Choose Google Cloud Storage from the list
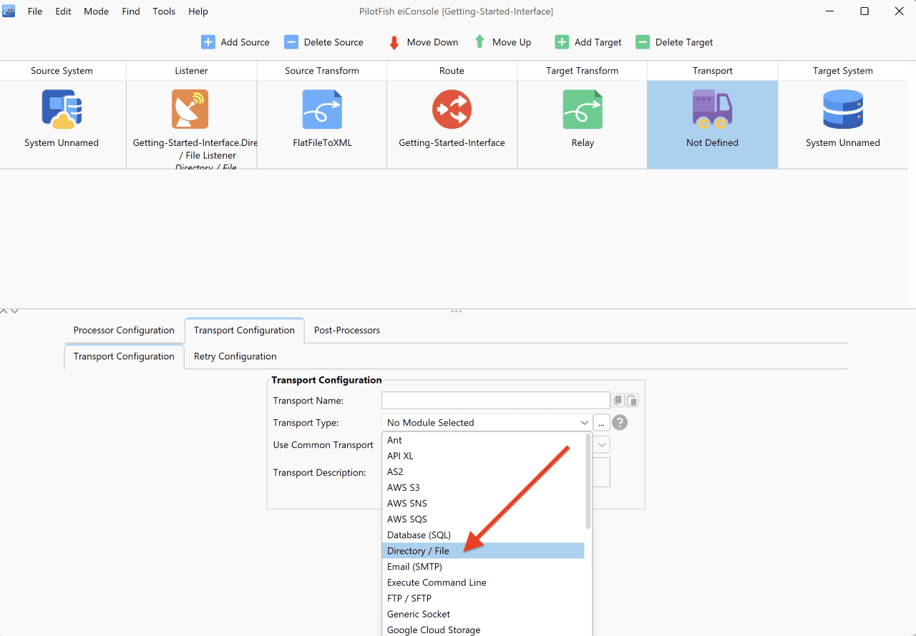Viewport: 916px width, 636px height. [483, 630]
